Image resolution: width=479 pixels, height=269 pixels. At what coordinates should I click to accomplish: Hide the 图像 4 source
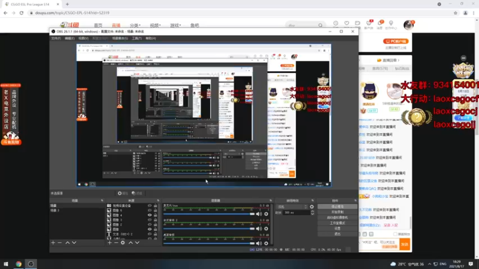pyautogui.click(x=150, y=215)
